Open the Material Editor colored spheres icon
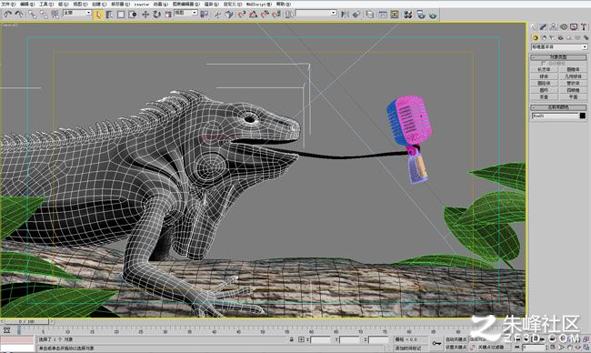Viewport: 591px width, 353px height. coord(408,15)
